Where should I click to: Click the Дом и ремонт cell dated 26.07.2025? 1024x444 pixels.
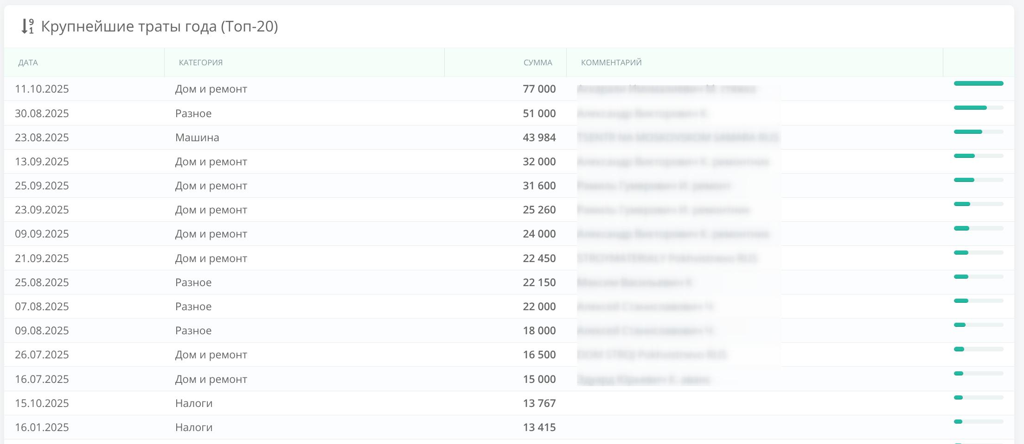tap(211, 355)
